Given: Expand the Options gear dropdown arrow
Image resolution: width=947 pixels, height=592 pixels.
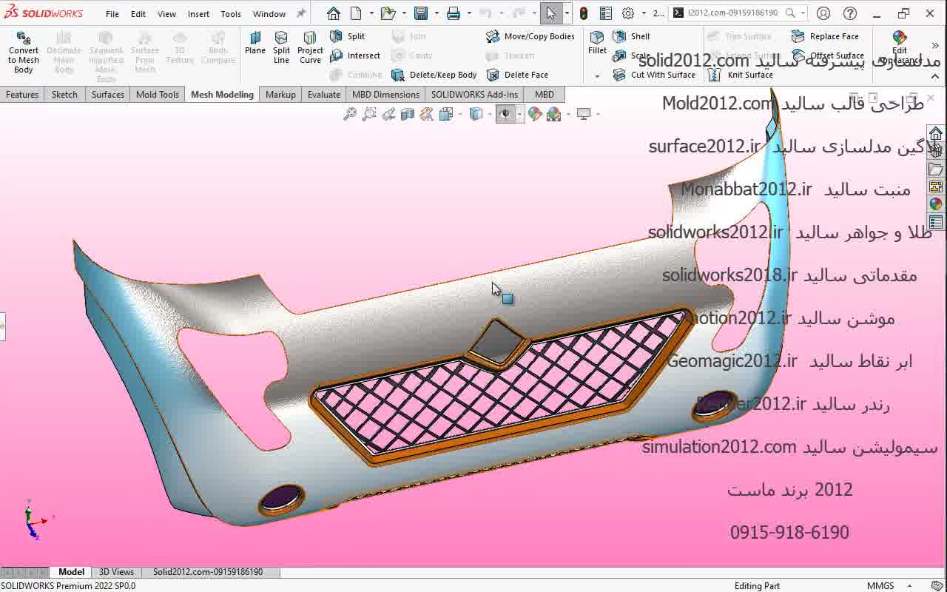Looking at the screenshot, I should point(643,13).
